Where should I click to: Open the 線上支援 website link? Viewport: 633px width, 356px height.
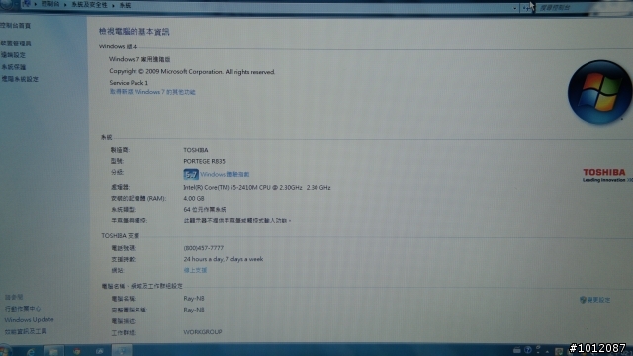pyautogui.click(x=195, y=270)
